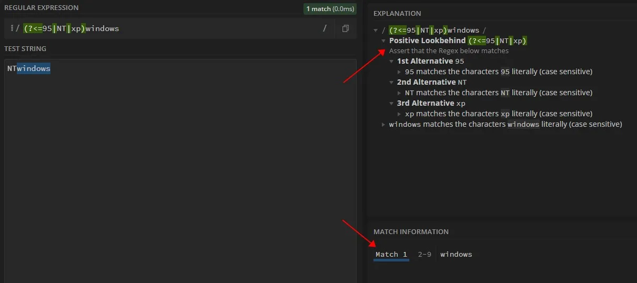Image resolution: width=637 pixels, height=283 pixels.
Task: Click into the regular expression input
Action: pyautogui.click(x=171, y=28)
